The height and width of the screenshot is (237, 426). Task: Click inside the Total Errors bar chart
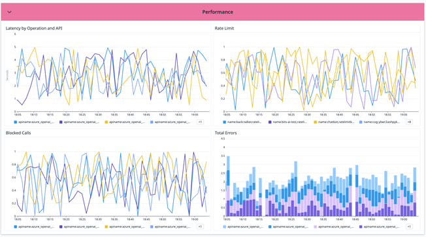click(x=322, y=177)
